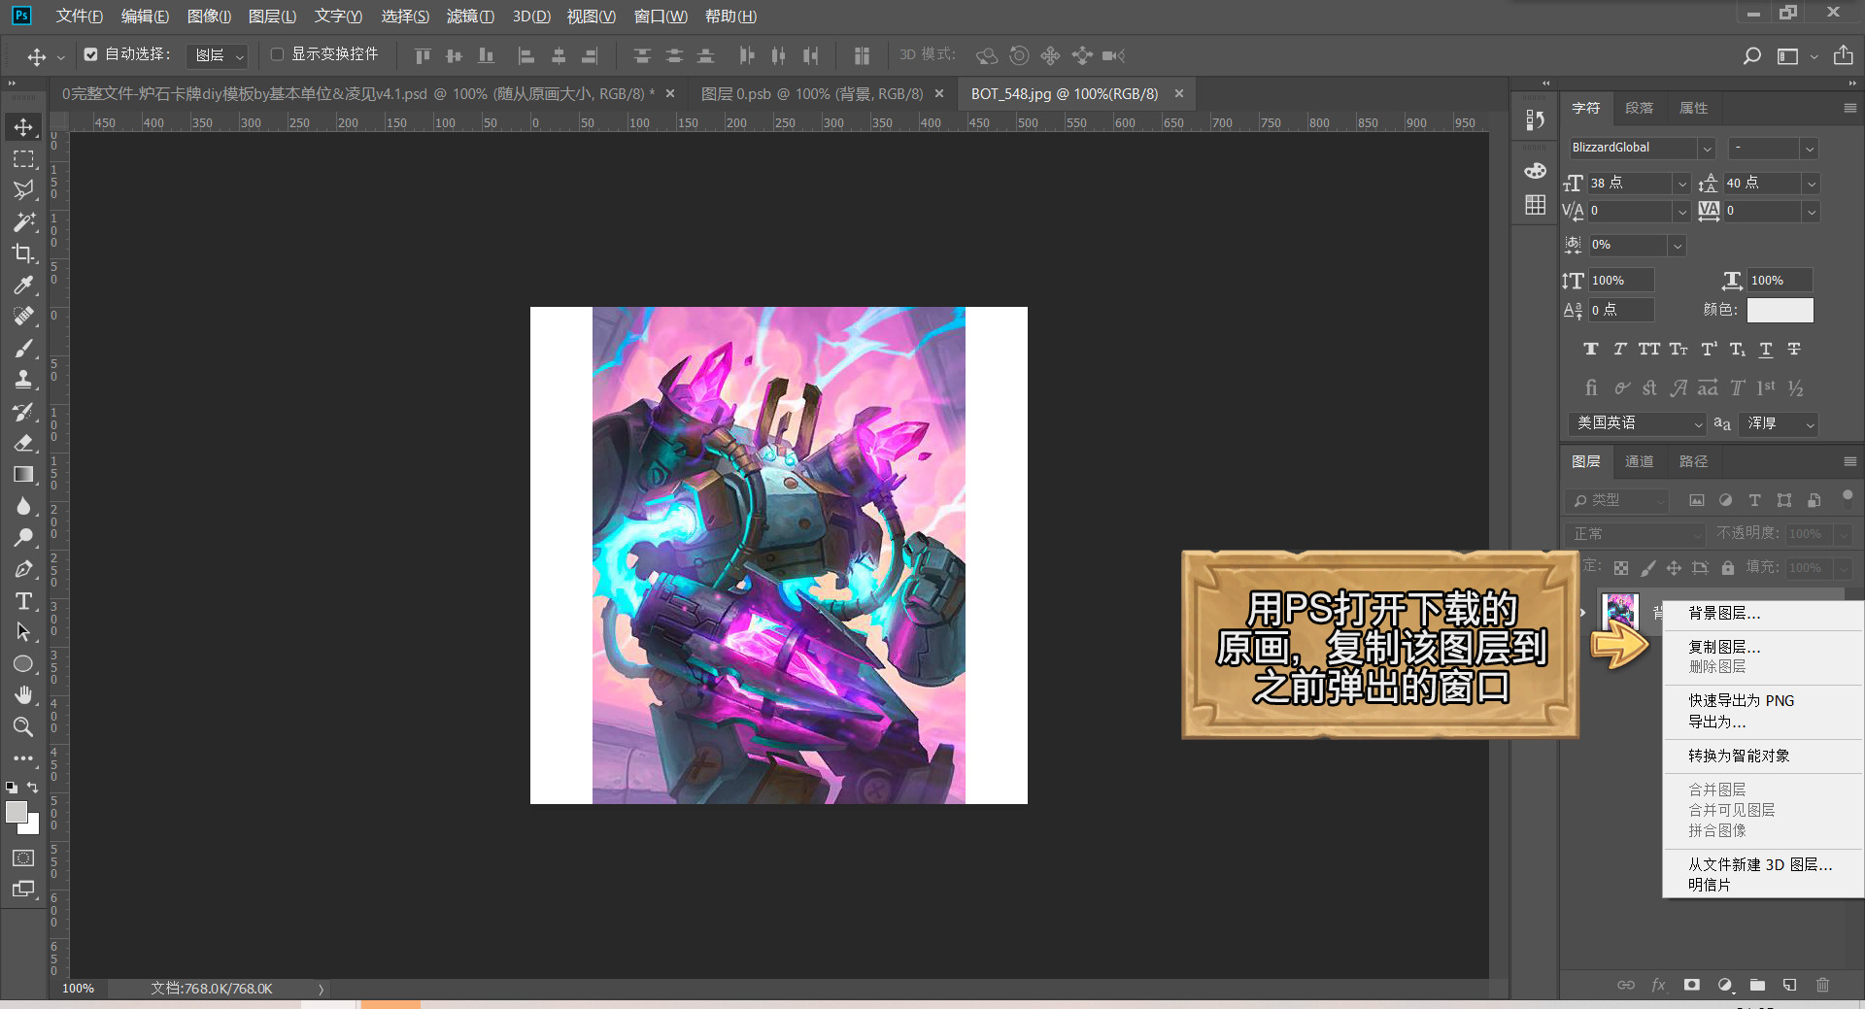
Task: Select the Move tool
Action: coord(23,127)
